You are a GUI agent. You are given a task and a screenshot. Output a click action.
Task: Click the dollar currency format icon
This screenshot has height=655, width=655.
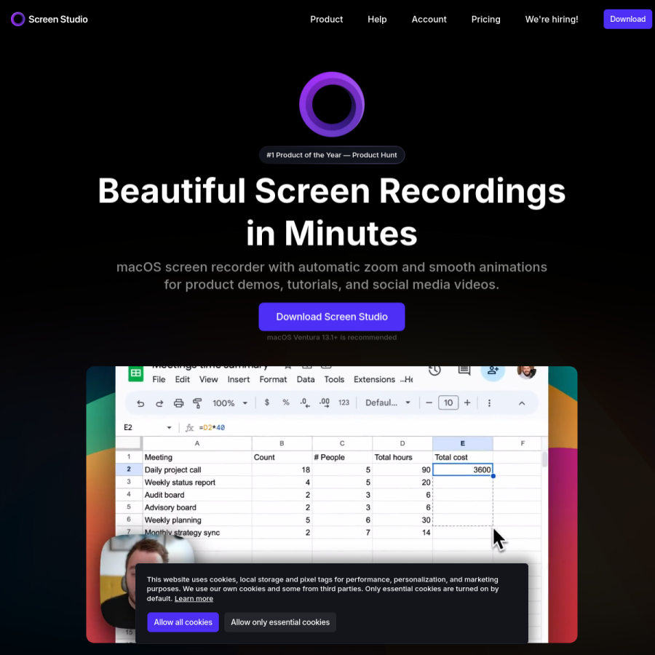(x=266, y=402)
